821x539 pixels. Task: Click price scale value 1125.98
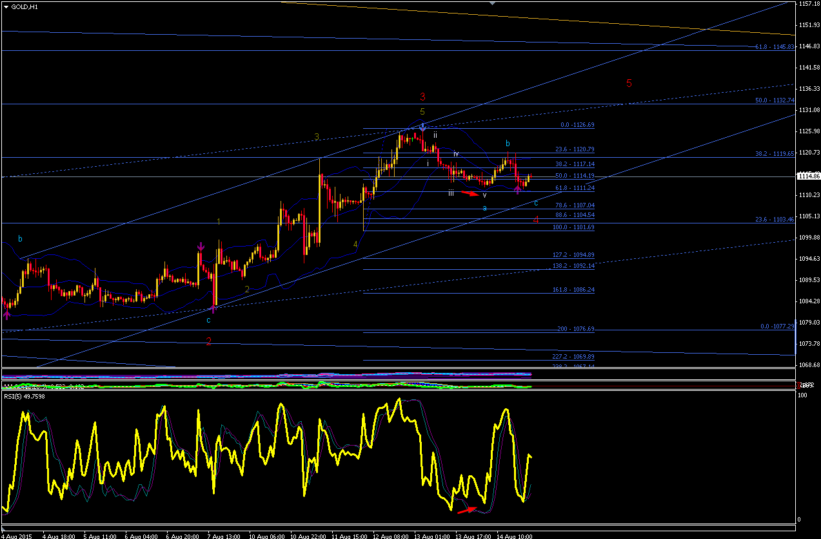(x=808, y=131)
